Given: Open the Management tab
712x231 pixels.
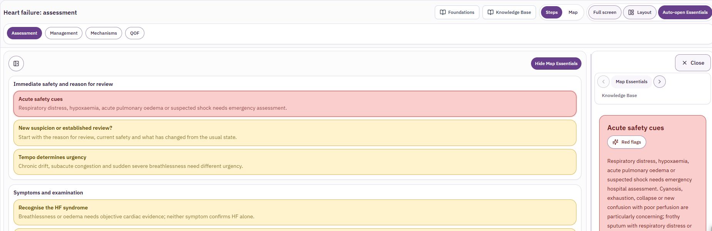Looking at the screenshot, I should (64, 33).
